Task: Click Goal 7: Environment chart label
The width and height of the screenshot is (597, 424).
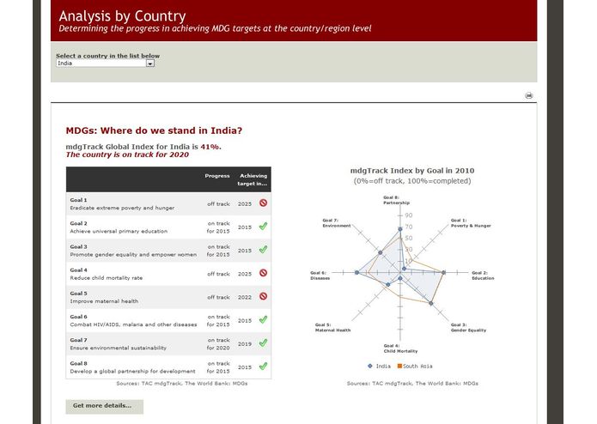Action: [337, 223]
